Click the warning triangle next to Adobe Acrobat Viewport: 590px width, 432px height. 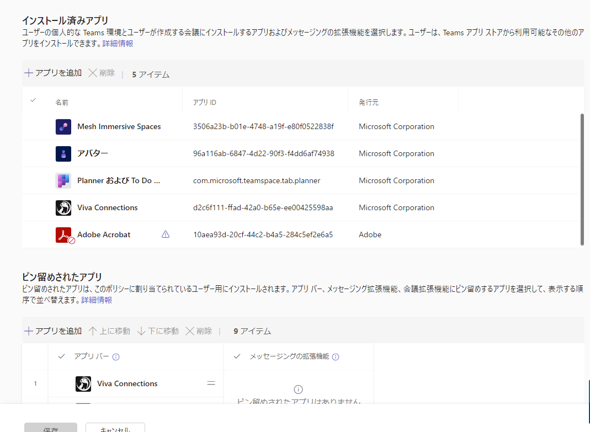click(166, 234)
